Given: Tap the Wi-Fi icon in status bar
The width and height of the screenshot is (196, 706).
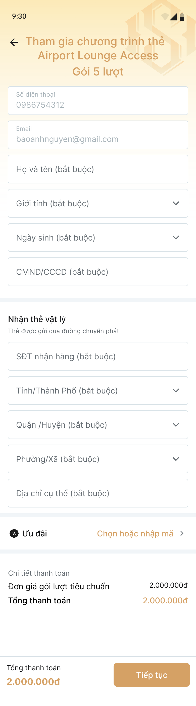Looking at the screenshot, I should point(165,17).
